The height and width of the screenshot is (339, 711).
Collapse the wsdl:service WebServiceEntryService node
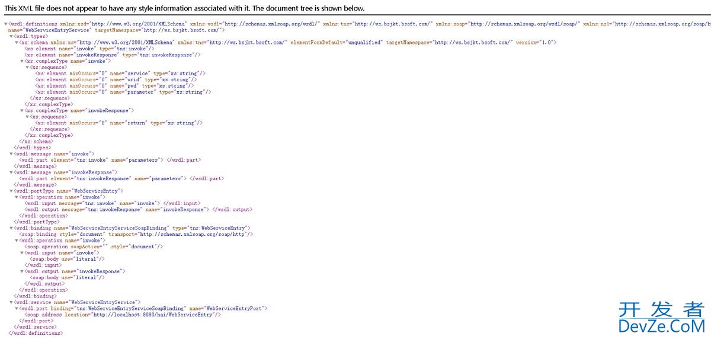(11, 302)
